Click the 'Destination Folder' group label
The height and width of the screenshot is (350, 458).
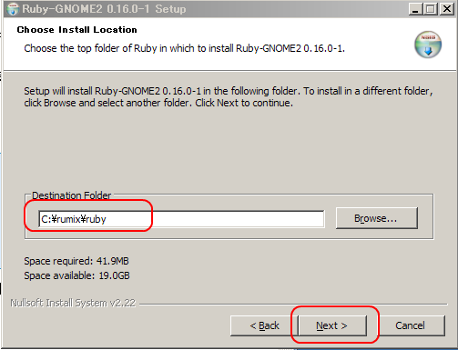(x=72, y=195)
